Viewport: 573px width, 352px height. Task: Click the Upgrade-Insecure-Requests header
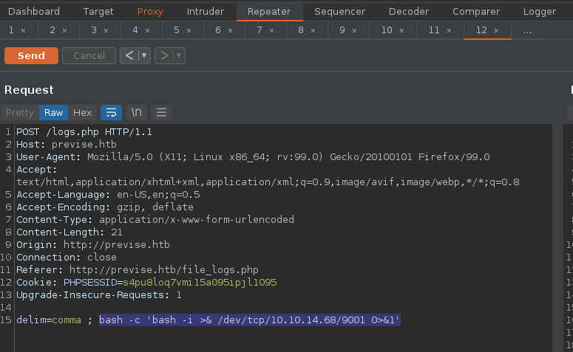click(x=99, y=294)
